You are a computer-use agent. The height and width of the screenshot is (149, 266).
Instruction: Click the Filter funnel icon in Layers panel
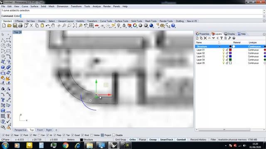222,38
